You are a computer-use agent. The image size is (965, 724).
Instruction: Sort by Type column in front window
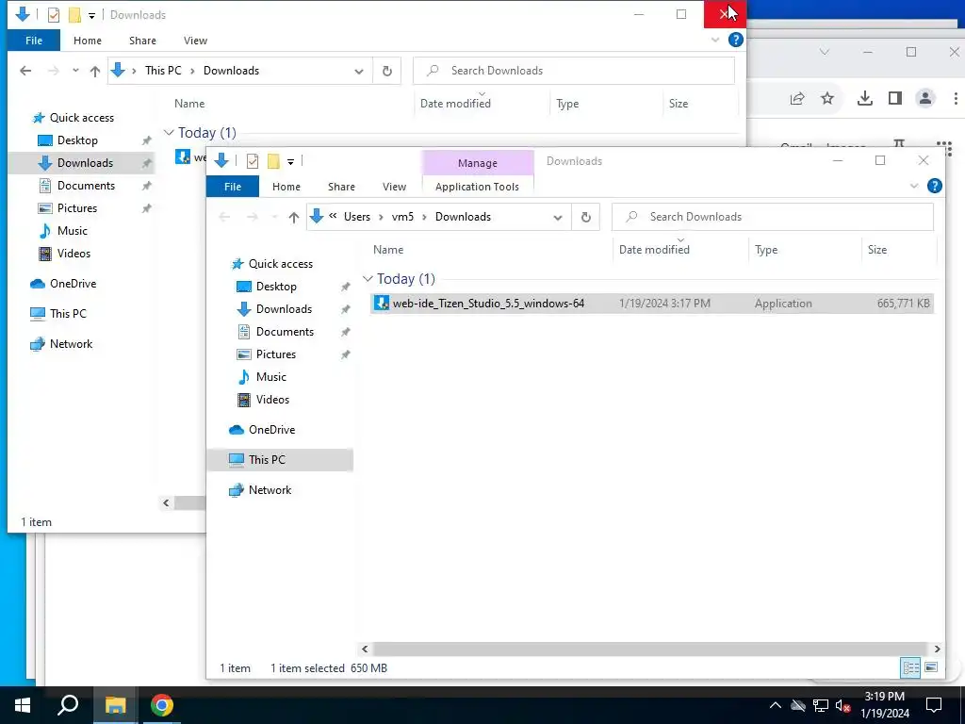tap(766, 249)
